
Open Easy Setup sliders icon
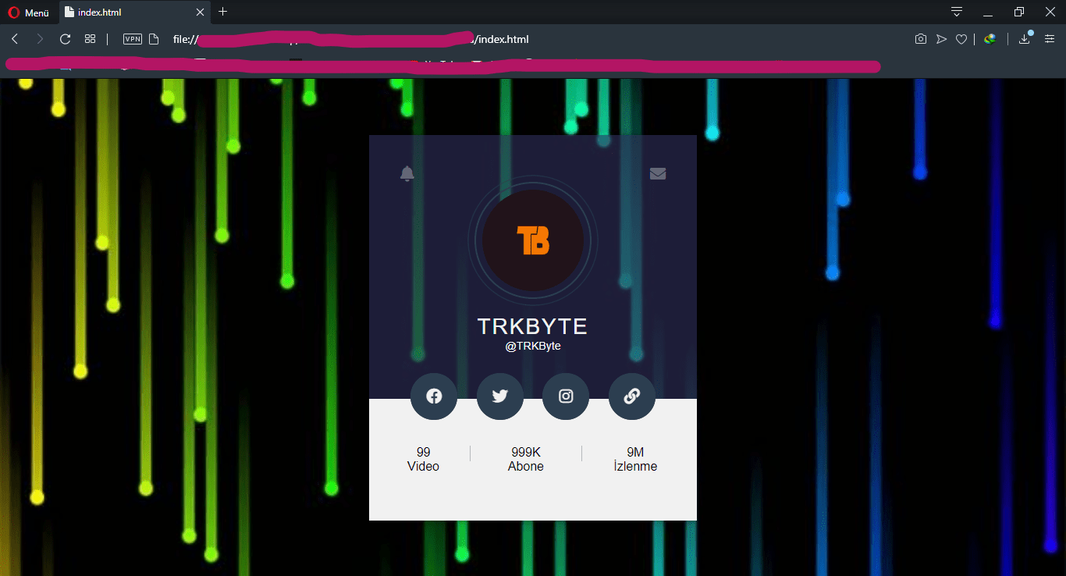(x=1050, y=39)
